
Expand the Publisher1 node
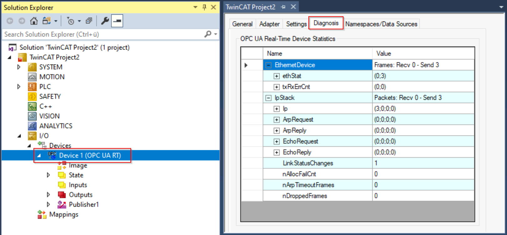48,204
